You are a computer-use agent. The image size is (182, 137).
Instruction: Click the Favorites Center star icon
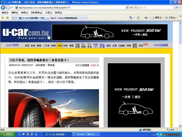pyautogui.click(x=3, y=18)
